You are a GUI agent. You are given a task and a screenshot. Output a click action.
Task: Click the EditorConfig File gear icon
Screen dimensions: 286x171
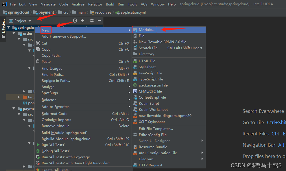(x=135, y=135)
